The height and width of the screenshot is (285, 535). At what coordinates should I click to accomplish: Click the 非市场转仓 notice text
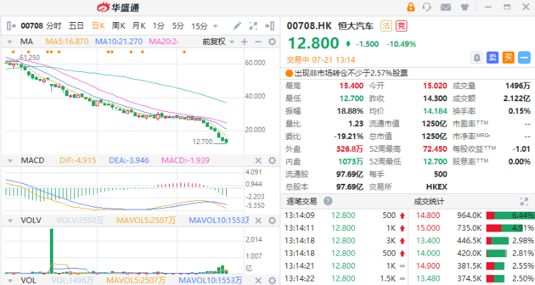point(352,73)
